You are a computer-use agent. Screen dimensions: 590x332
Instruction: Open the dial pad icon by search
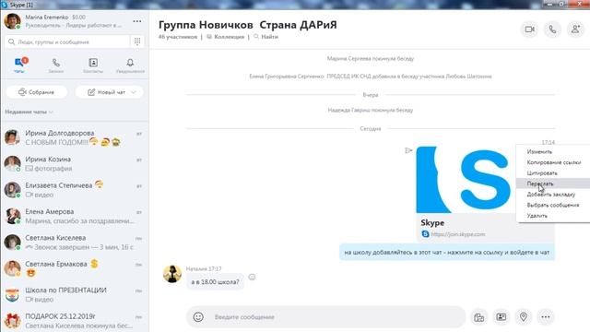[x=137, y=41]
